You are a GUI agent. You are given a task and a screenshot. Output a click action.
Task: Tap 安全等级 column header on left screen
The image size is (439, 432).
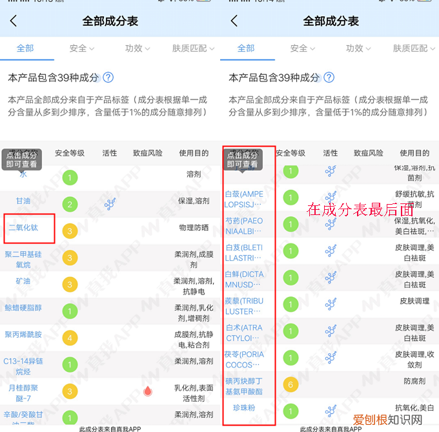70,153
